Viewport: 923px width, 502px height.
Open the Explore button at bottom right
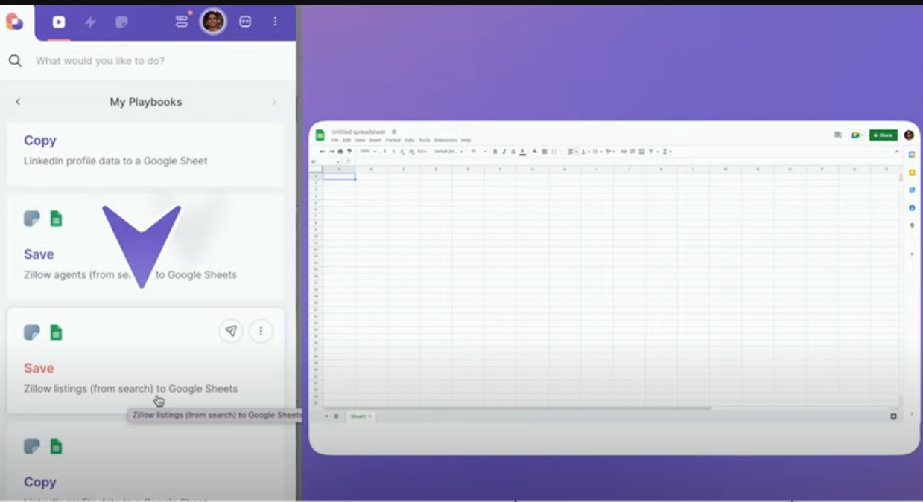pyautogui.click(x=894, y=416)
